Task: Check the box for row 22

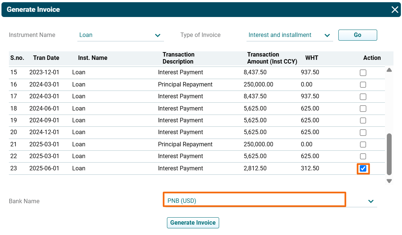Action: pos(363,156)
